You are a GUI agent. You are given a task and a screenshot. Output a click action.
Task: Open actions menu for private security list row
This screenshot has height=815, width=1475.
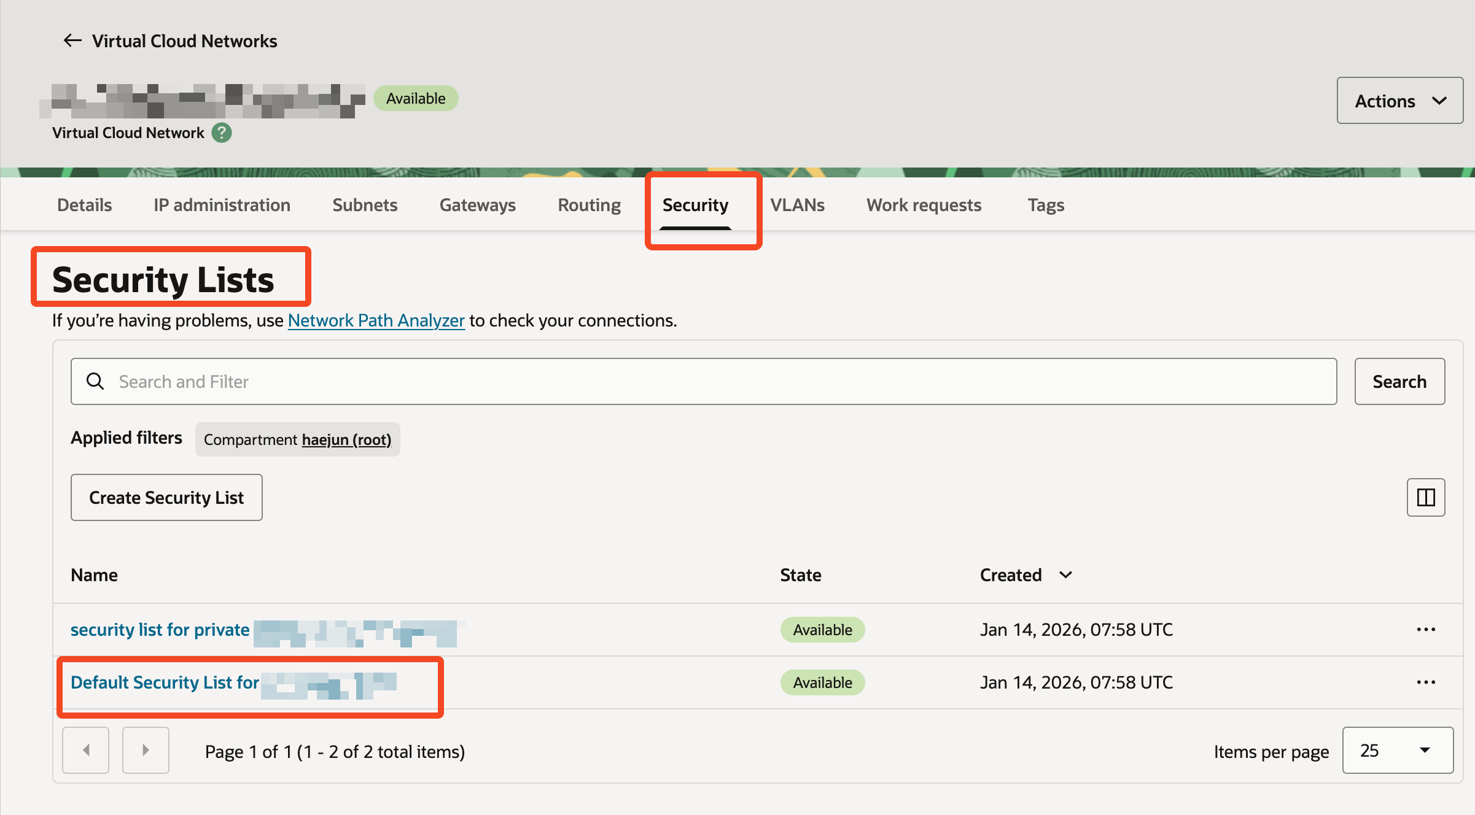point(1425,630)
